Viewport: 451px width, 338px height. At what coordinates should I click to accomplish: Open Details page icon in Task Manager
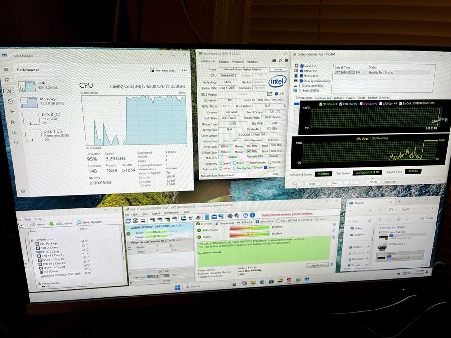tap(15, 132)
